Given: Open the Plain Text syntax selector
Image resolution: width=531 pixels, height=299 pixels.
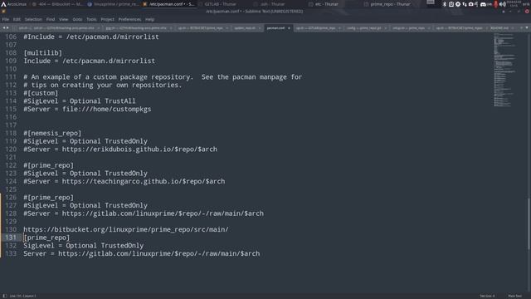Looking at the screenshot, I should click(x=514, y=296).
